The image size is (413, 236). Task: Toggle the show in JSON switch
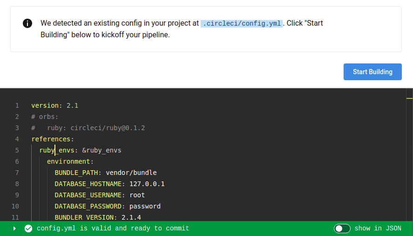coord(342,229)
